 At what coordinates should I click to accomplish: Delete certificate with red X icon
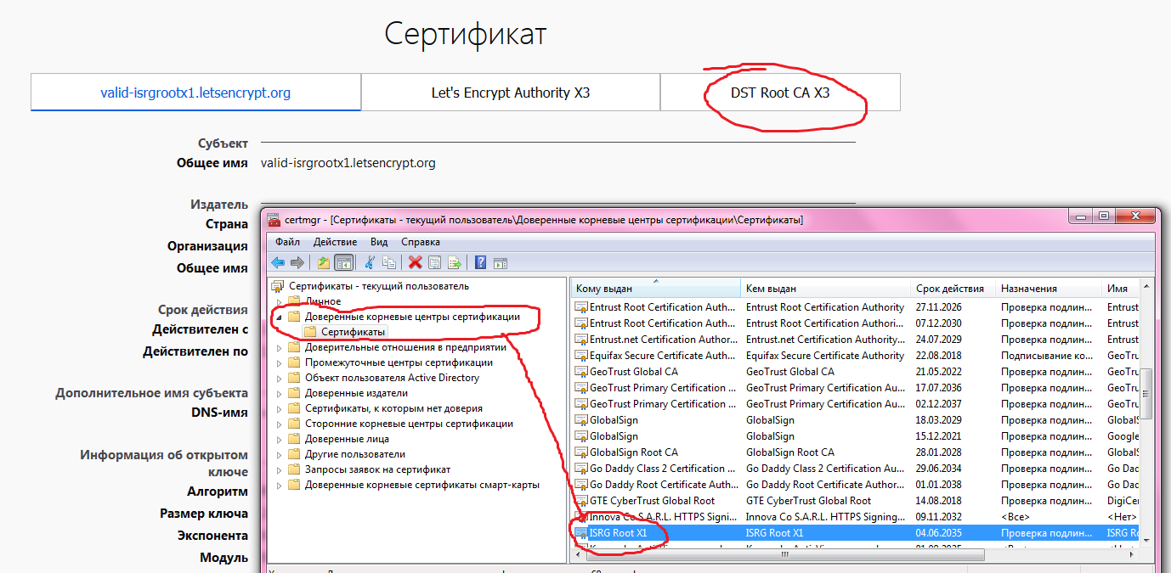(x=416, y=262)
